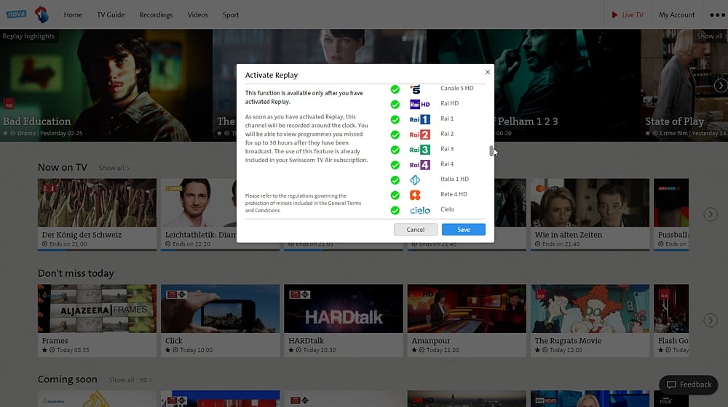Image resolution: width=728 pixels, height=407 pixels.
Task: Open Der König der Schweiz thumbnail
Action: [x=97, y=203]
